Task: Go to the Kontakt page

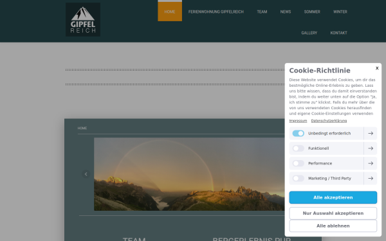Action: (338, 33)
